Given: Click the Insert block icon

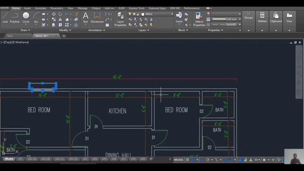Looking at the screenshot, I should click(179, 17).
